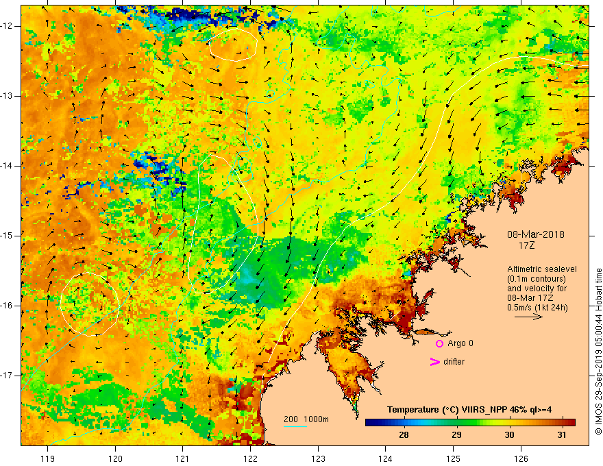Click the '08-Mar 17Z' caption line
The image size is (603, 466).
[x=530, y=298]
